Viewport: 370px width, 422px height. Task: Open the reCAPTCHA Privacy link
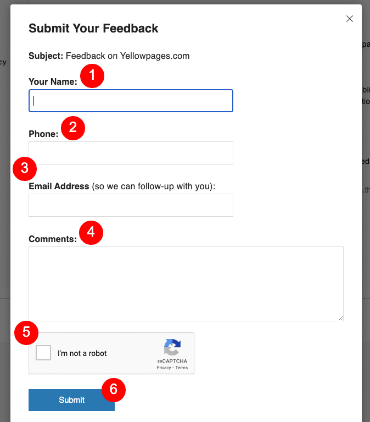[164, 368]
